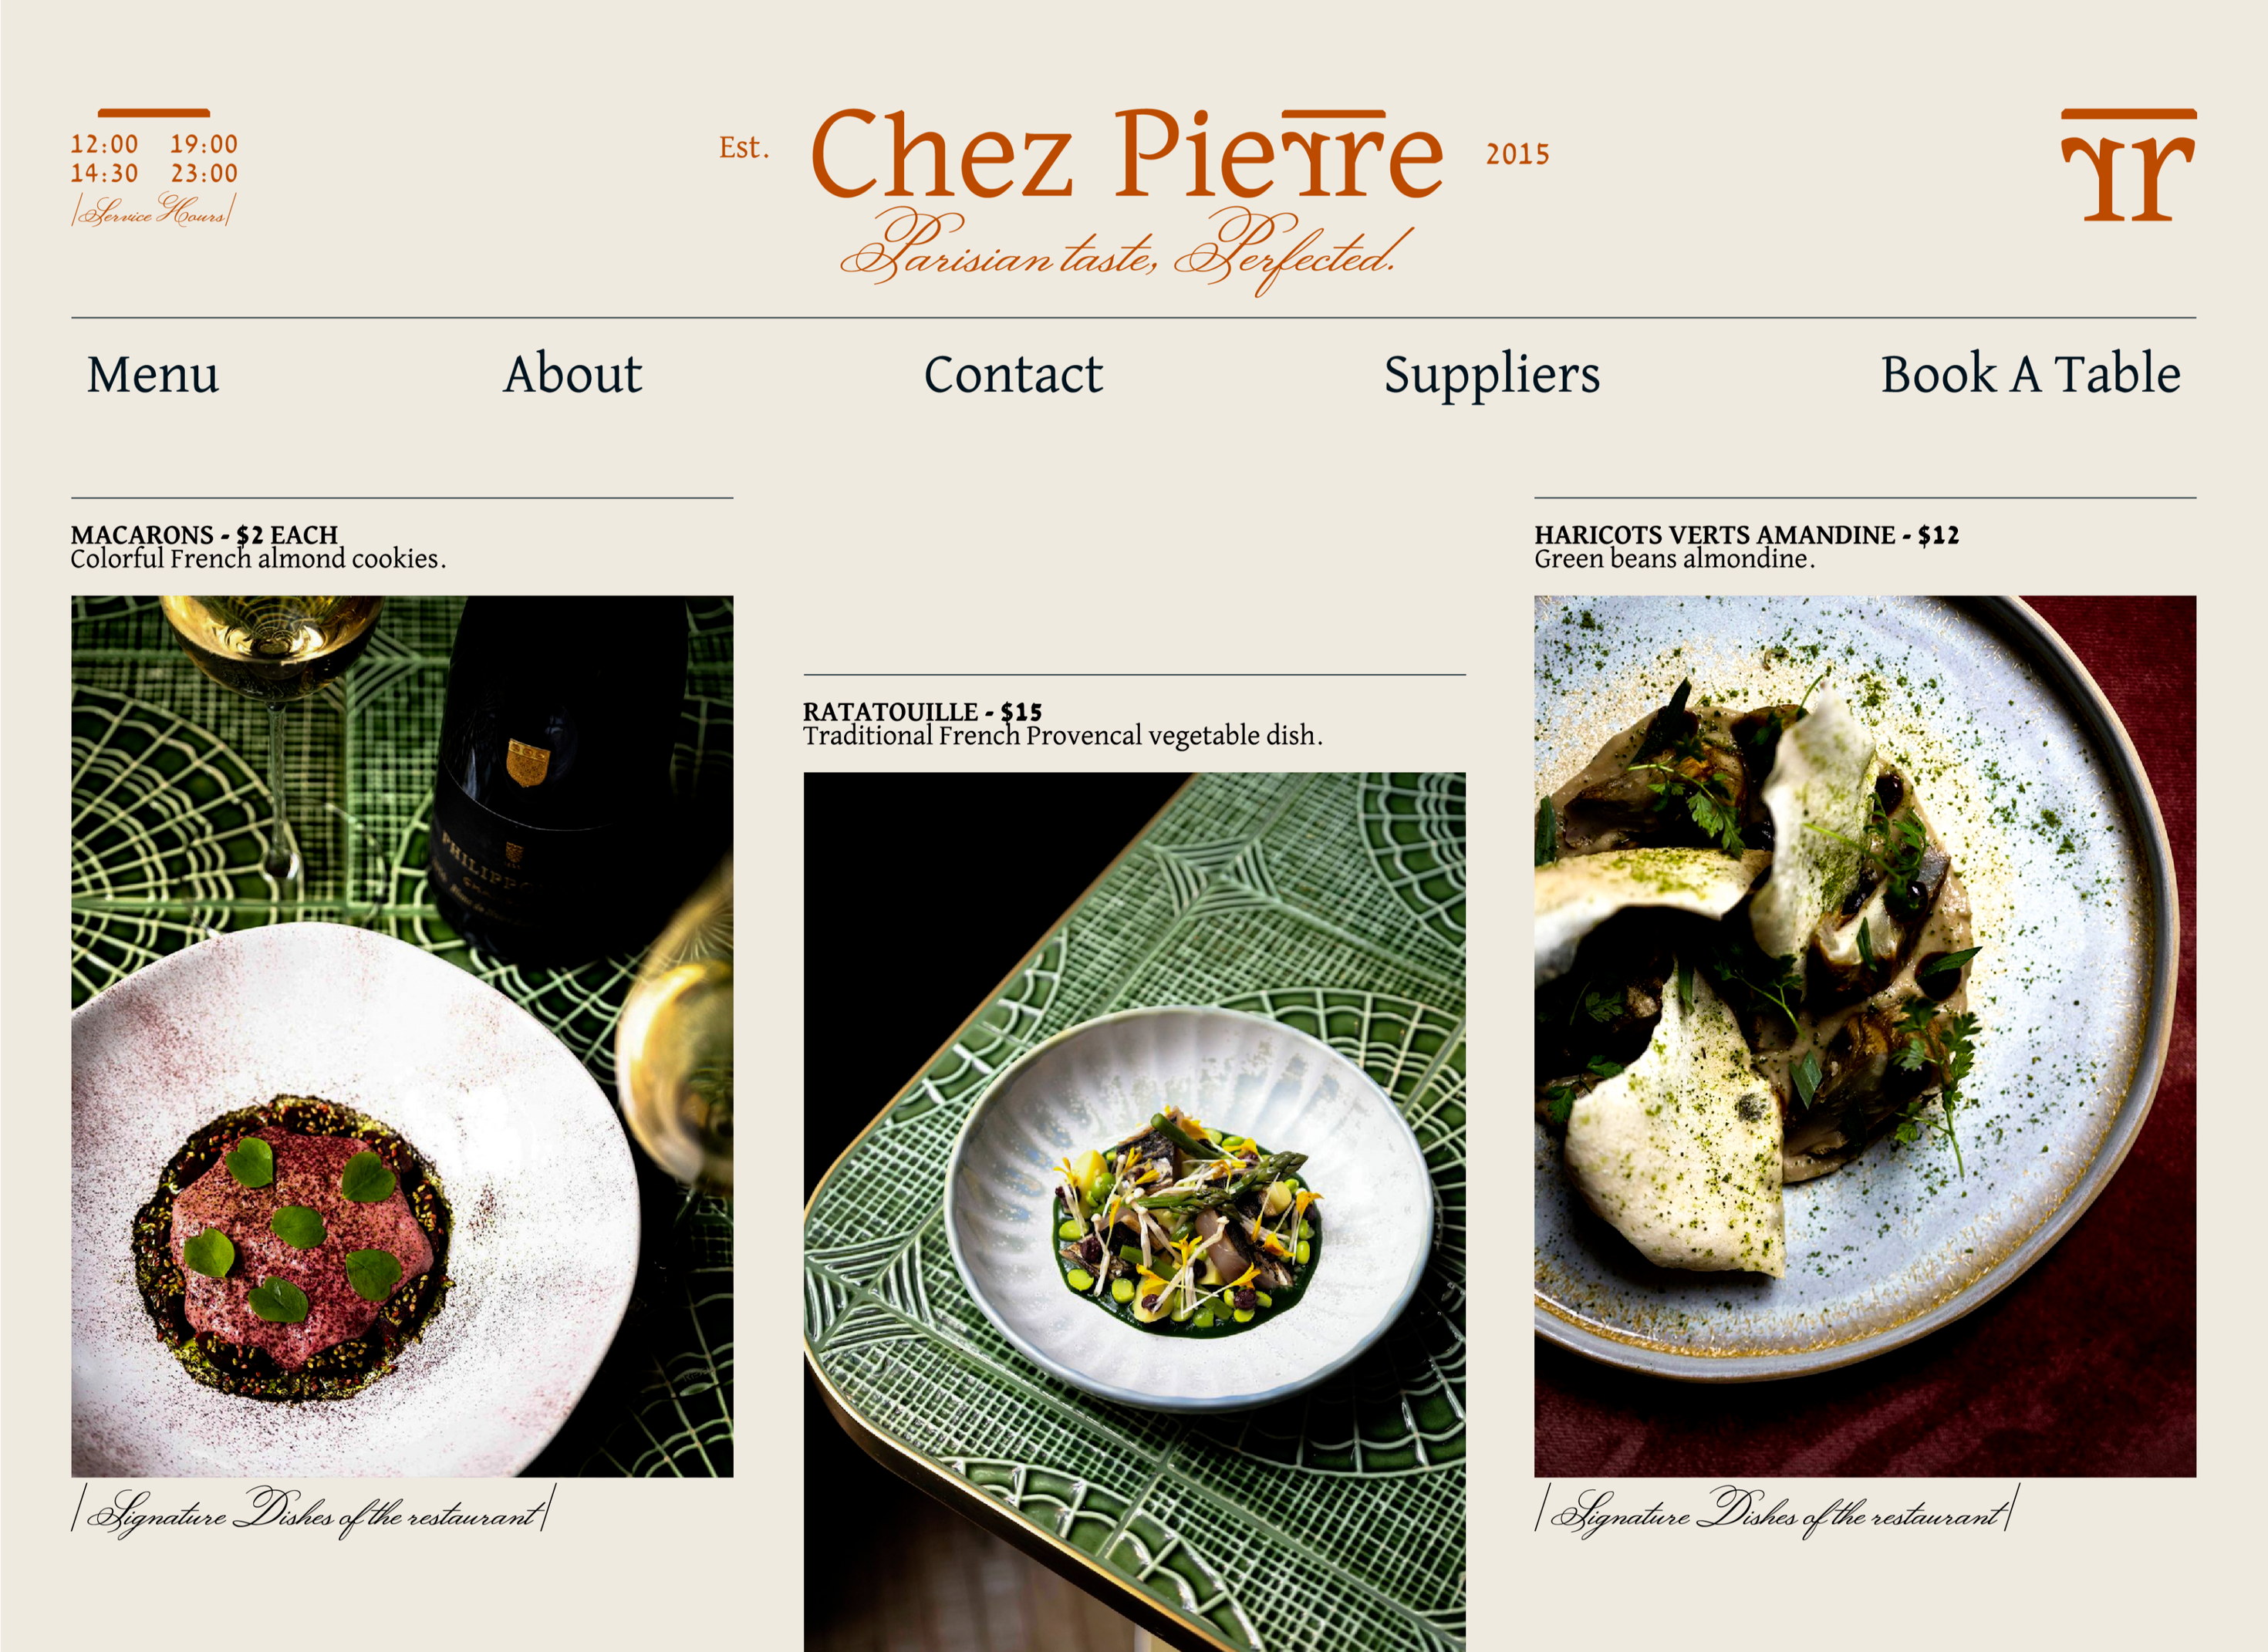Click the Macarons - $2 each heading
The height and width of the screenshot is (1652, 2268).
[204, 535]
